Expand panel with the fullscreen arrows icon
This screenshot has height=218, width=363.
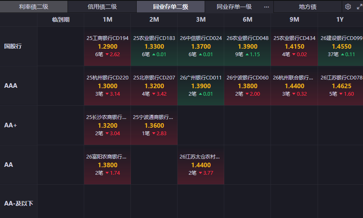click(x=359, y=7)
